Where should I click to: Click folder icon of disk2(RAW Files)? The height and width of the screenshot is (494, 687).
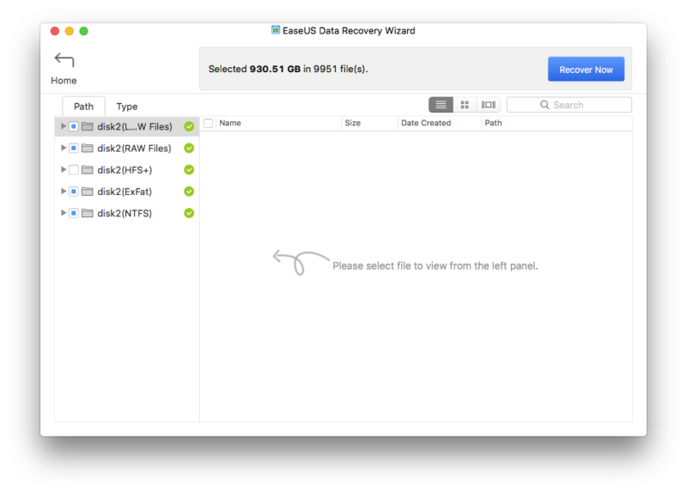tap(88, 148)
